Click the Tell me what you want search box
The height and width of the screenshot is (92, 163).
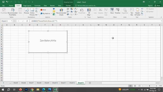[86, 6]
